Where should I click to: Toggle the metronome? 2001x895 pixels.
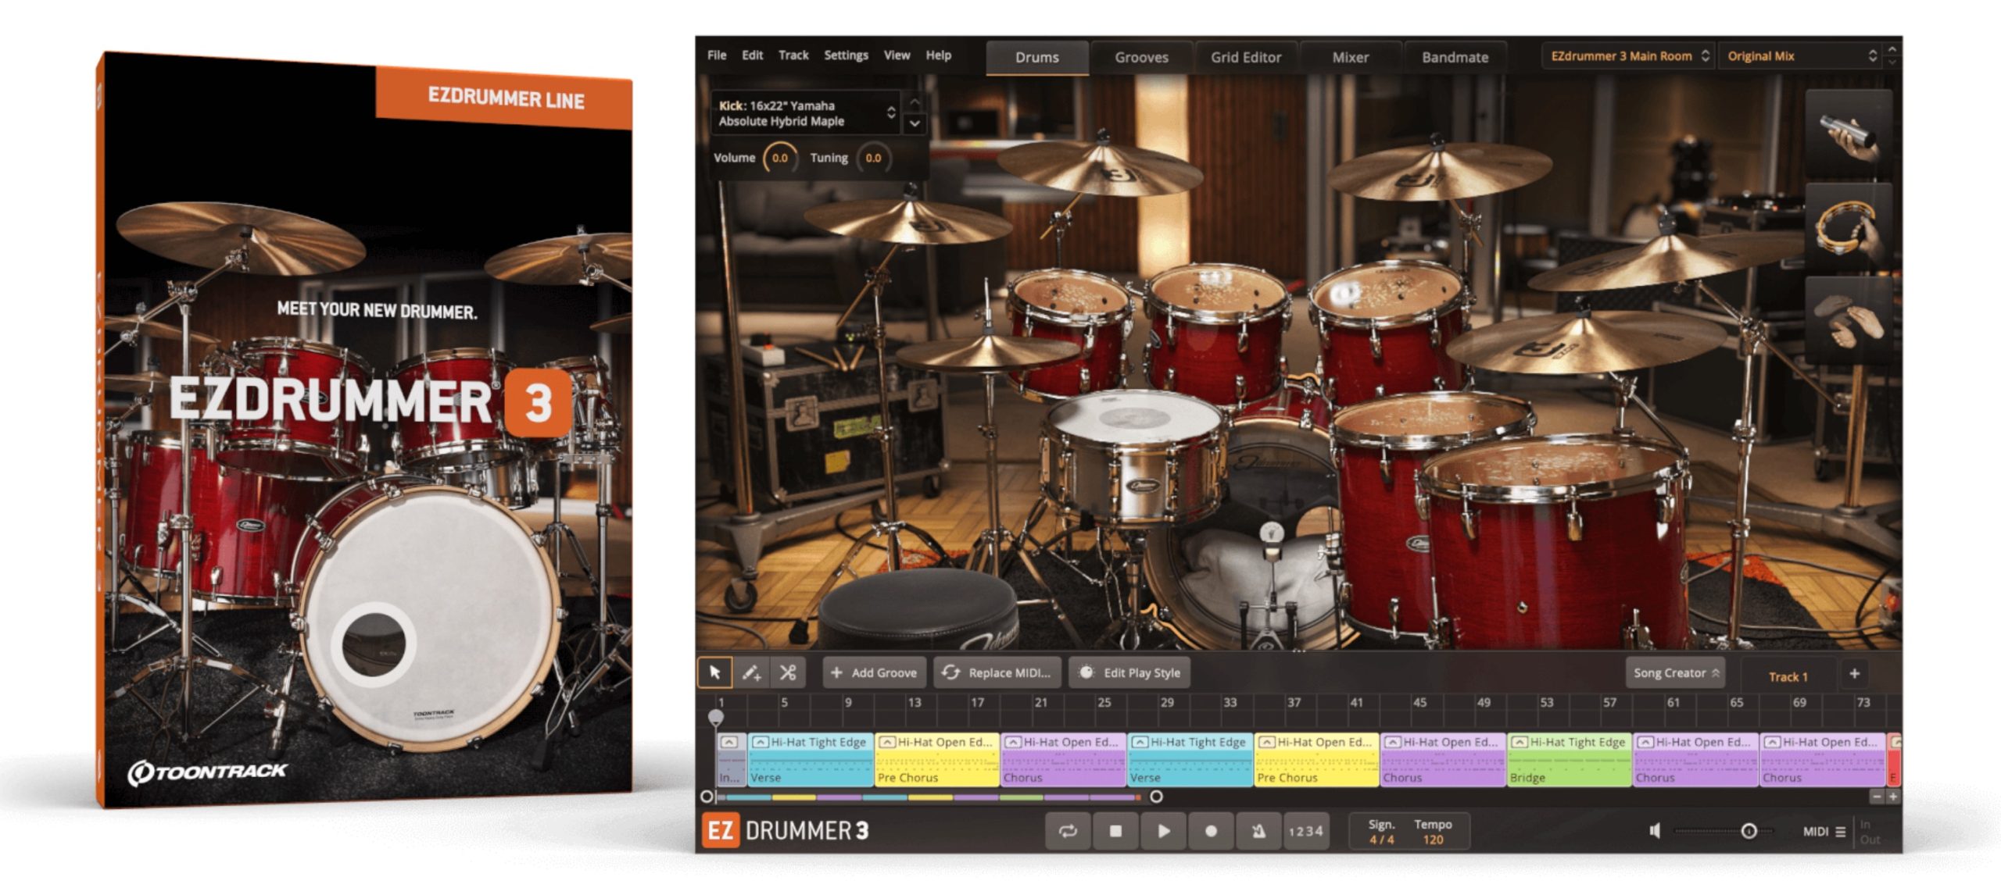coord(1258,831)
